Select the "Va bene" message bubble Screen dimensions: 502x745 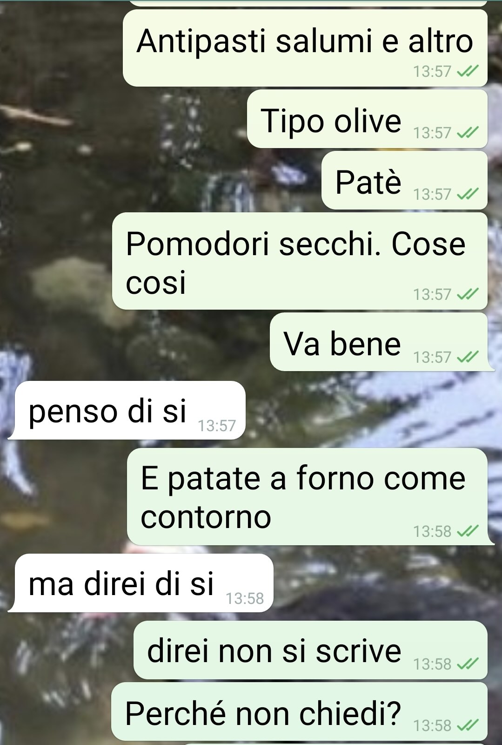[379, 342]
